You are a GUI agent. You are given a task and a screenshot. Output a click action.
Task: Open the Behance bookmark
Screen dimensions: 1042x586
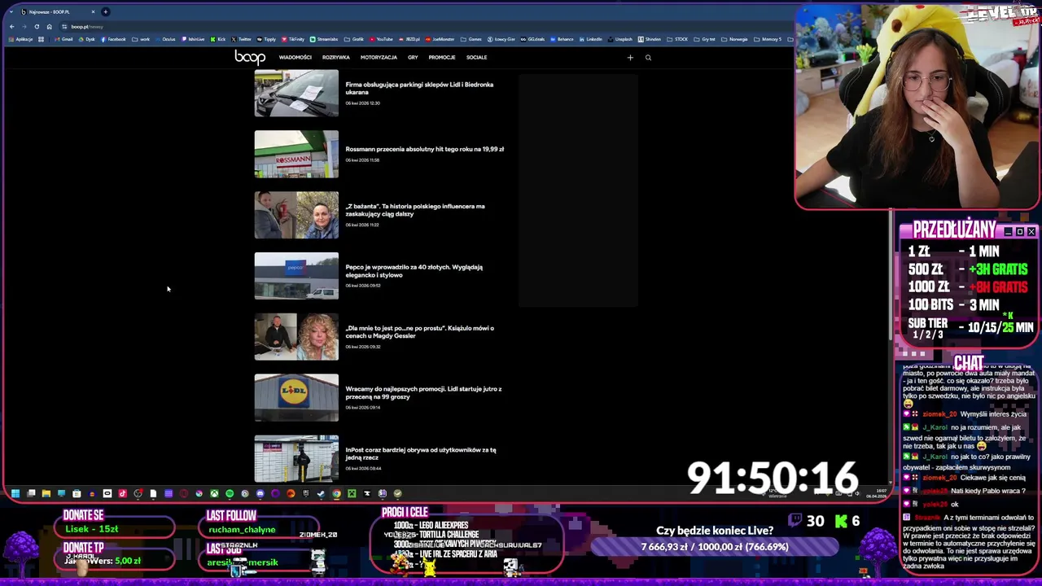562,39
